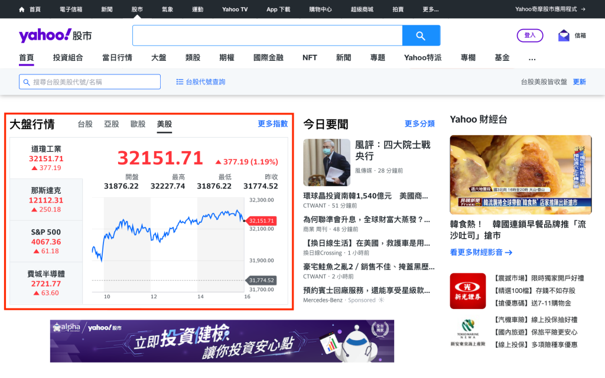Open the 更多... top bar menu

(430, 9)
